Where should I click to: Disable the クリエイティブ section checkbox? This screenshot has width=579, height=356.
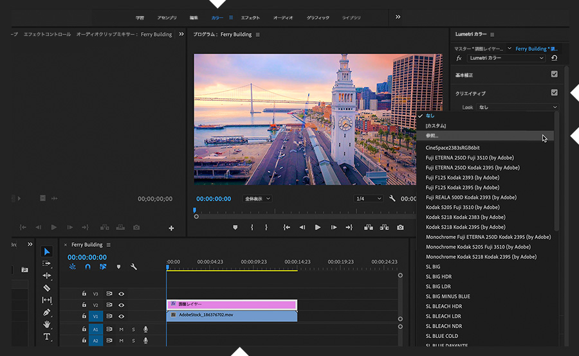[x=555, y=93]
